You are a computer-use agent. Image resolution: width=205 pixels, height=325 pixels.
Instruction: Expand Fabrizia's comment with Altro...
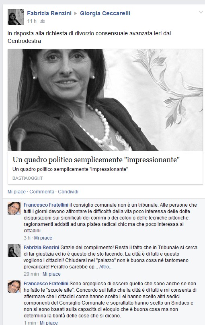106,267
